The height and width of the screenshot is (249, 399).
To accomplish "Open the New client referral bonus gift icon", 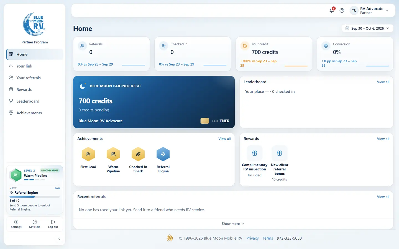I will (280, 153).
